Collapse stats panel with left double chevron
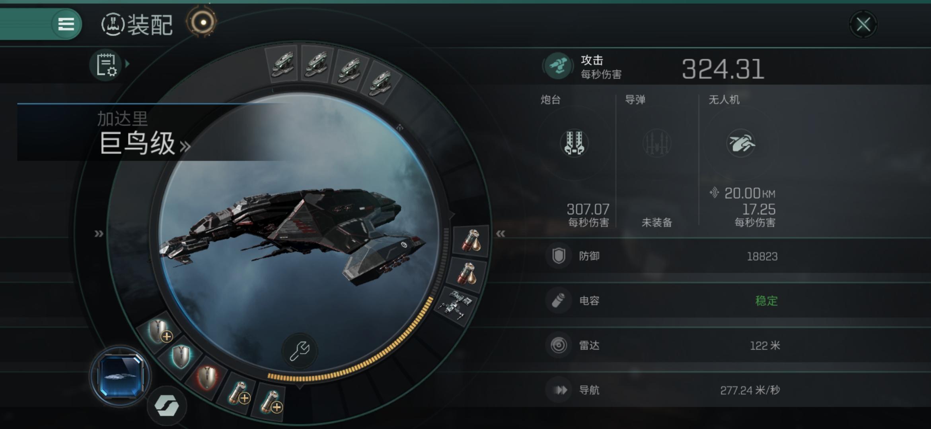 pos(501,234)
